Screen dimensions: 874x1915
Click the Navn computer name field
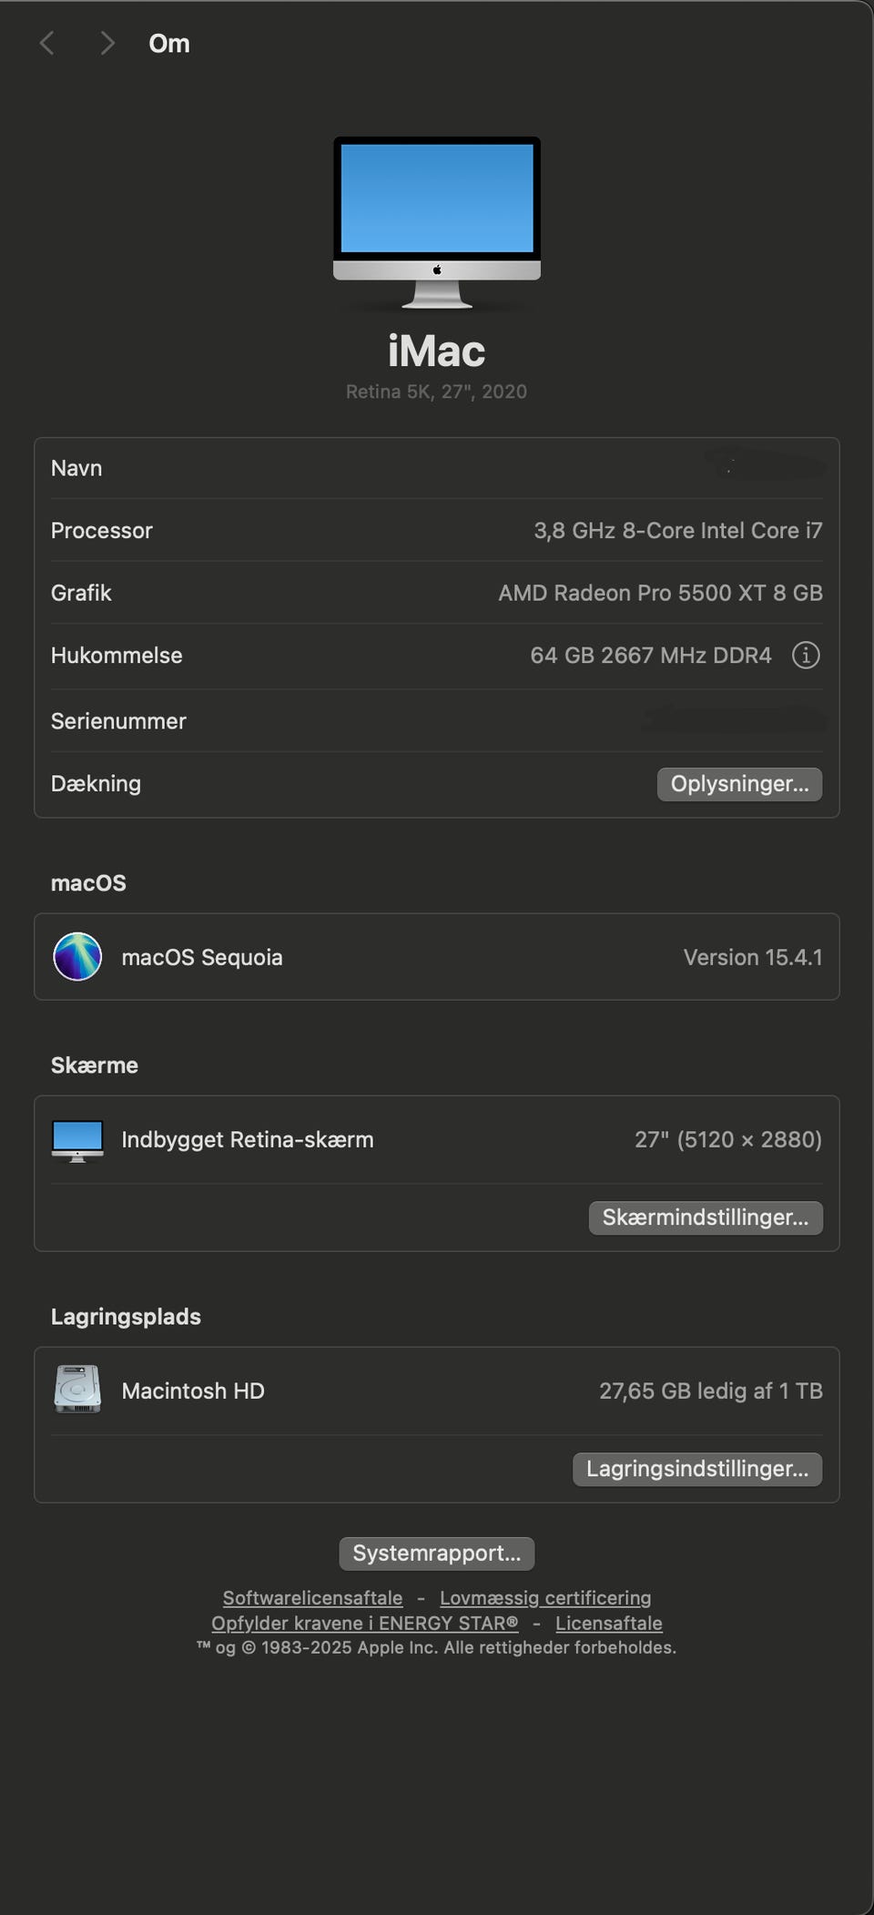click(765, 467)
